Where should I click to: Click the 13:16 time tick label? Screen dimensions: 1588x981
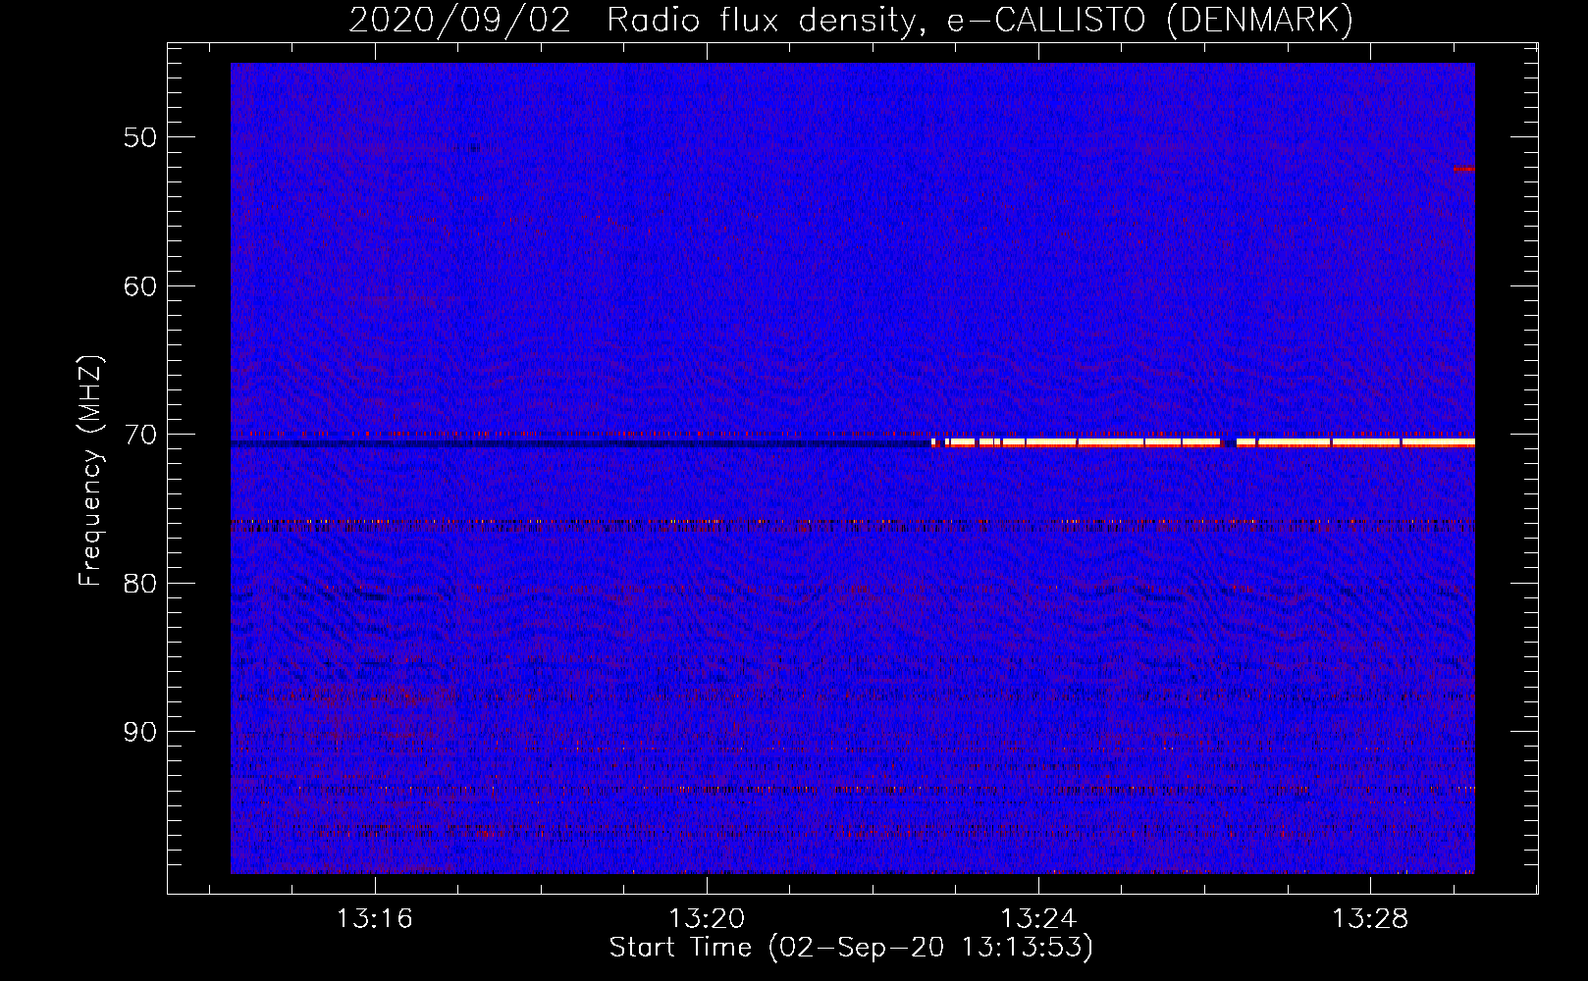375,919
